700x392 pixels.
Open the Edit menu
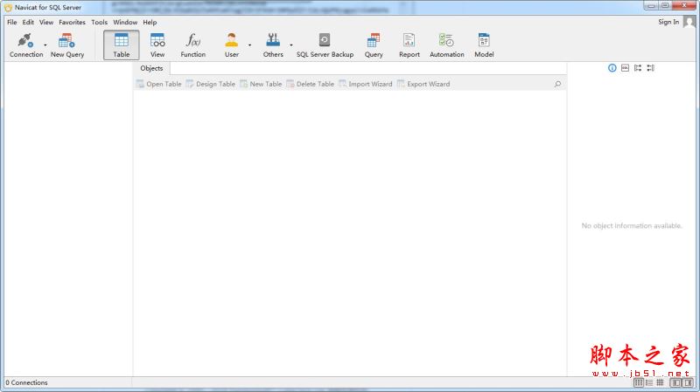28,23
